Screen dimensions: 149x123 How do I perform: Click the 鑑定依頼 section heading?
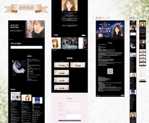[x=70, y=58]
